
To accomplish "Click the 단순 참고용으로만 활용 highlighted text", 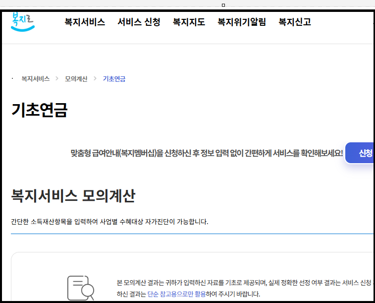I will (x=176, y=294).
